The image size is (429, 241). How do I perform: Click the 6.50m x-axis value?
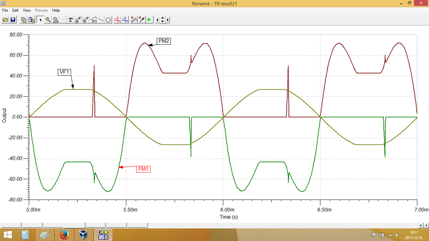(324, 210)
